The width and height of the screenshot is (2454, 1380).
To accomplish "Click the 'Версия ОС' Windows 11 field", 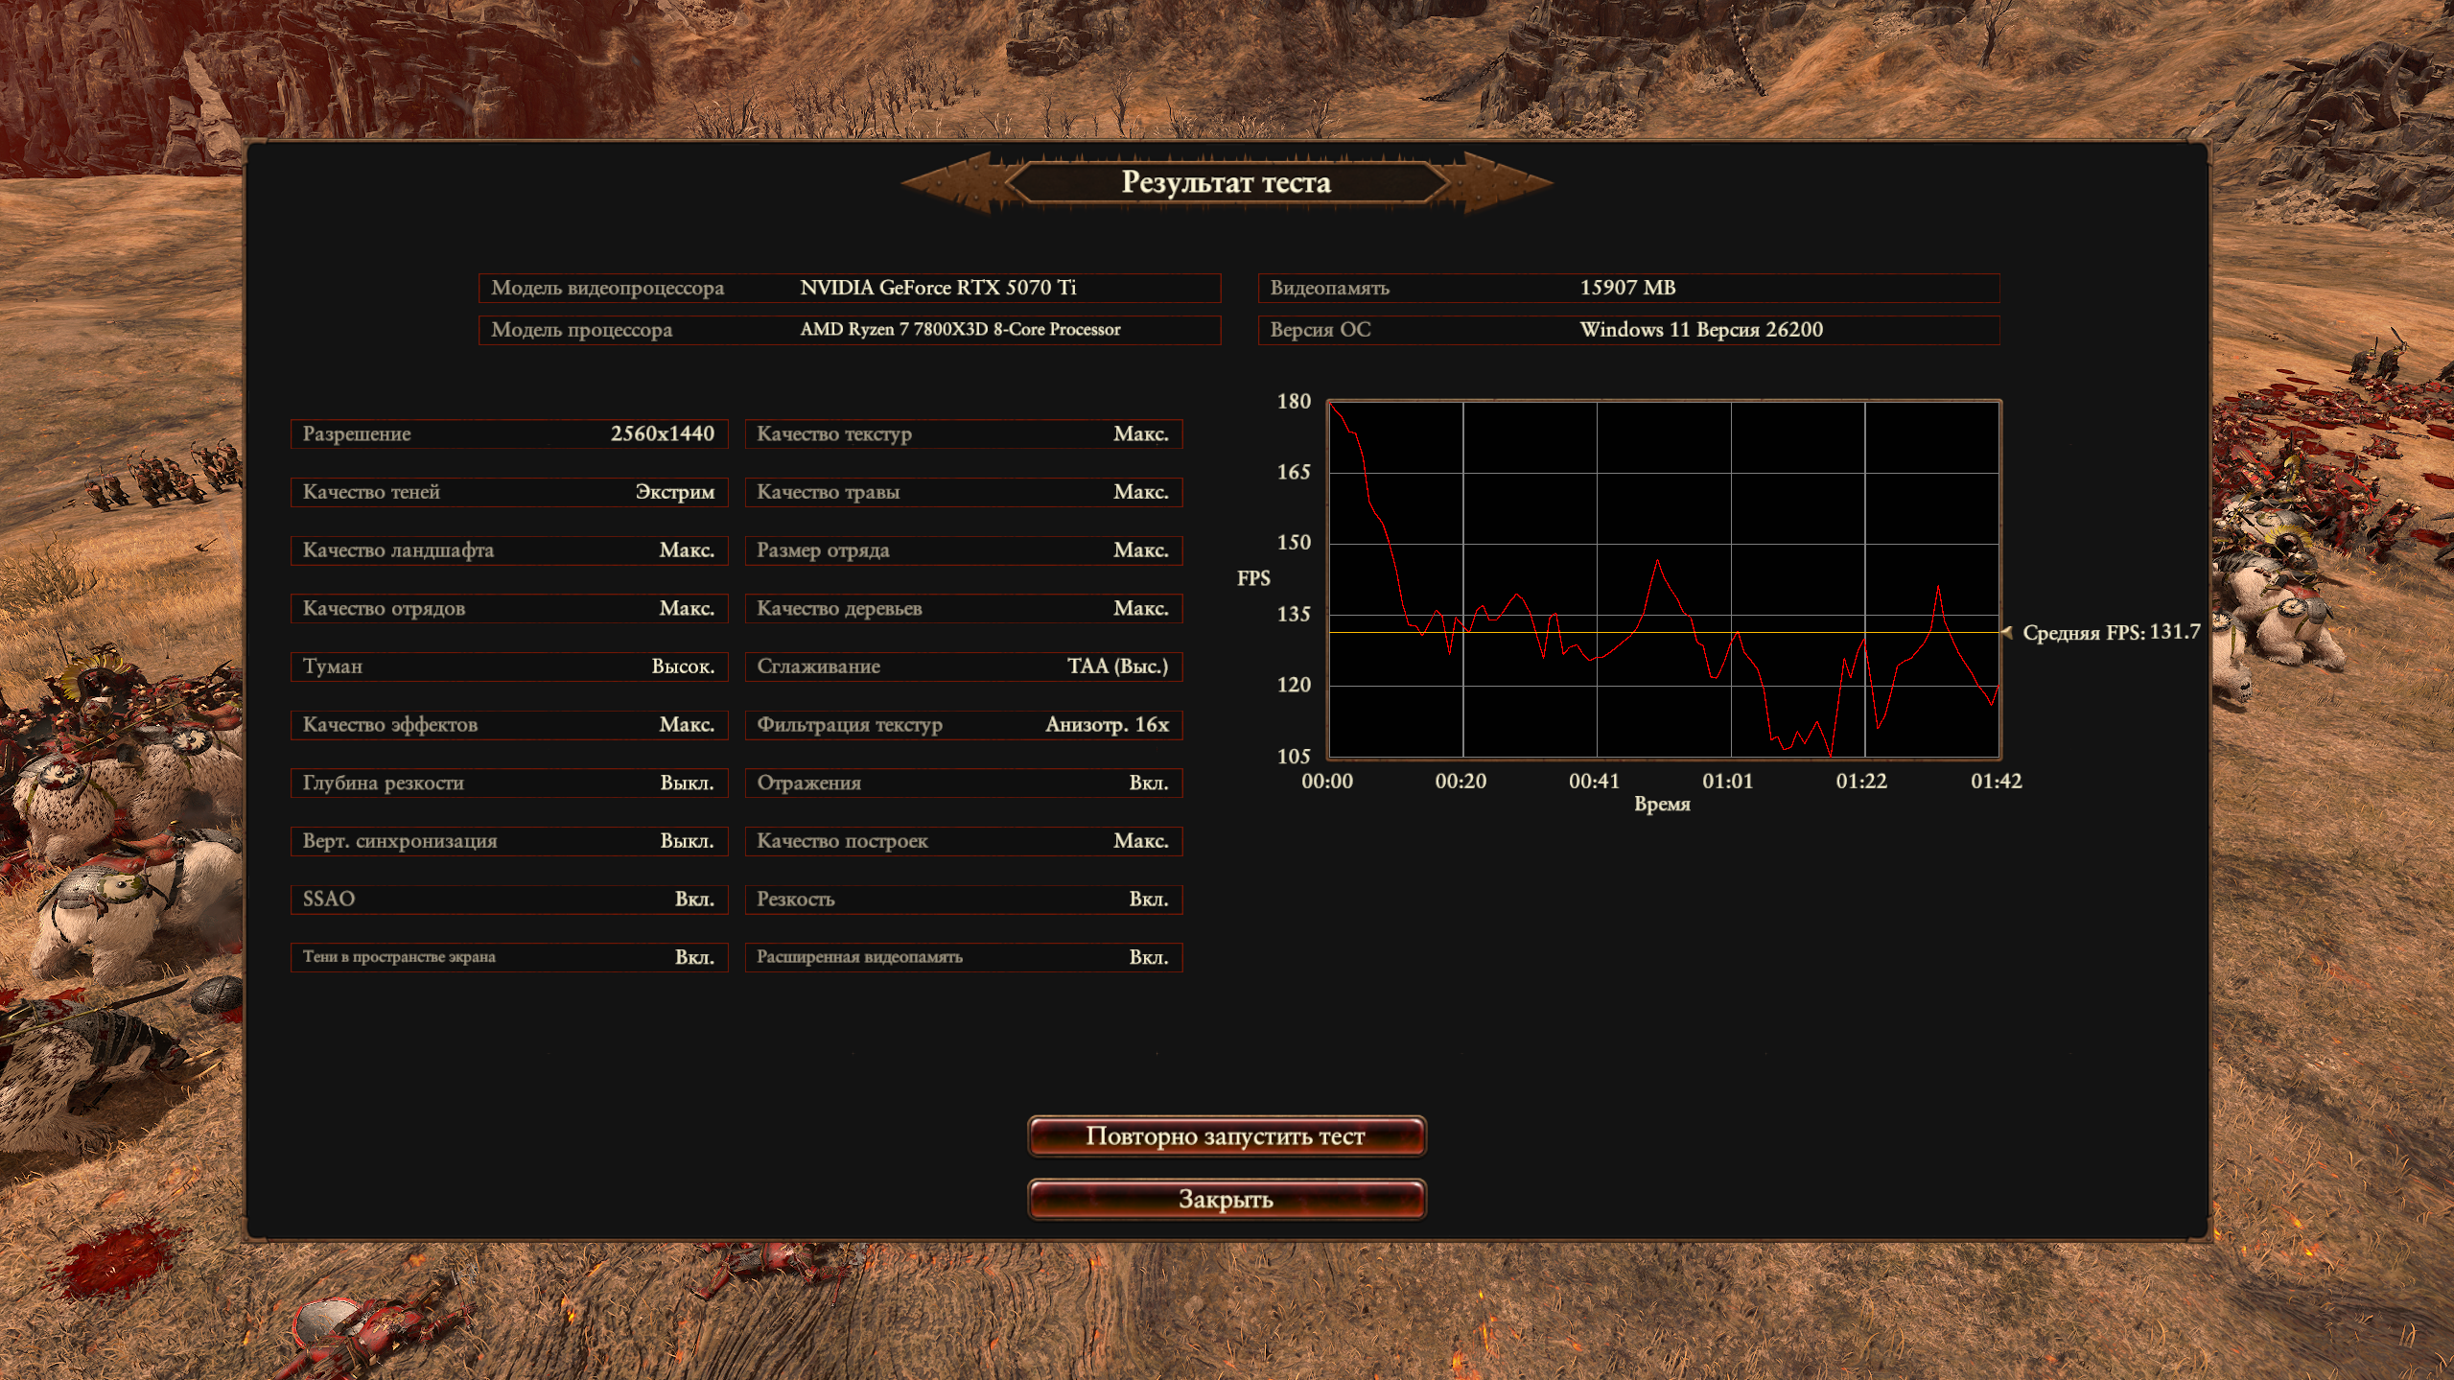I will (x=1627, y=330).
